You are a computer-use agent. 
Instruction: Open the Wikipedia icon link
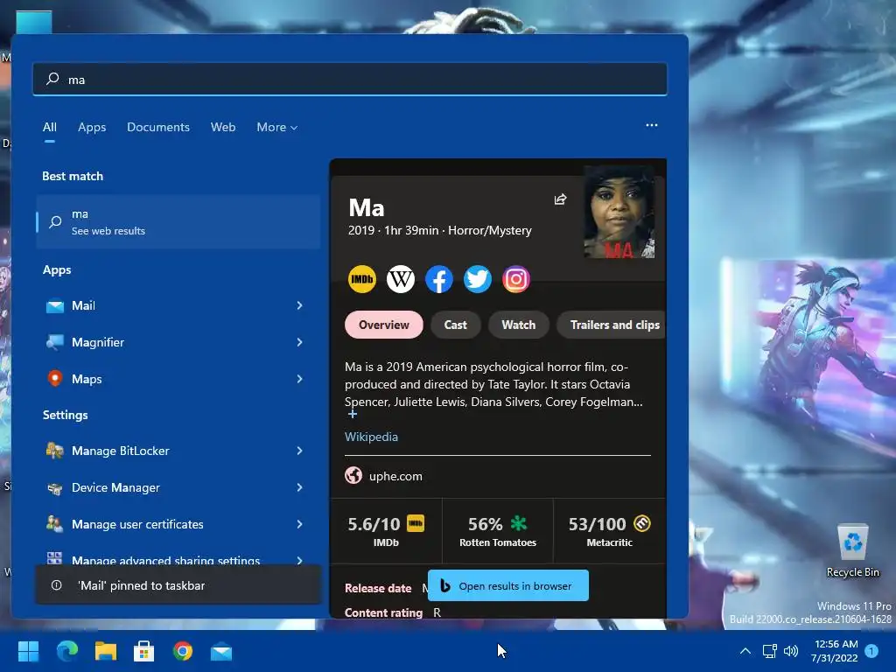tap(401, 279)
